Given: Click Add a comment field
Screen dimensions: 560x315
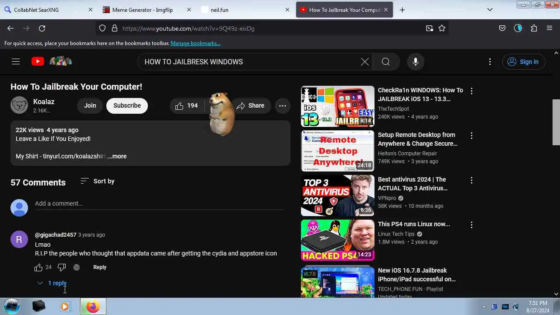Looking at the screenshot, I should point(159,203).
